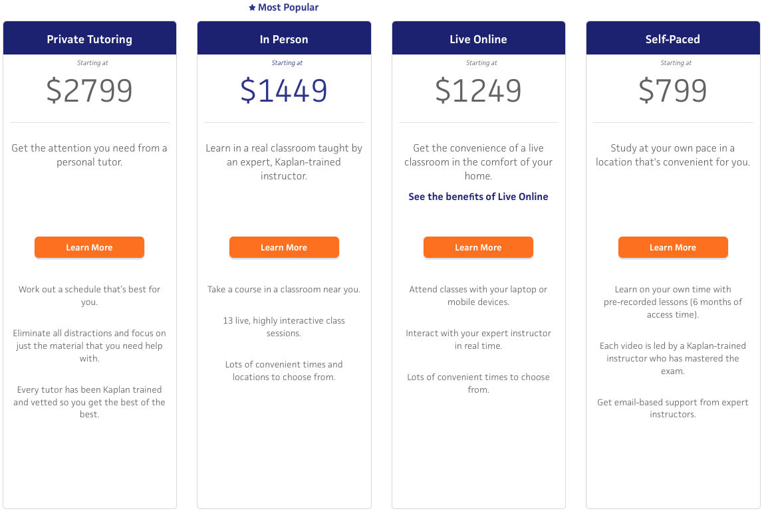Select the In Person header

(284, 38)
